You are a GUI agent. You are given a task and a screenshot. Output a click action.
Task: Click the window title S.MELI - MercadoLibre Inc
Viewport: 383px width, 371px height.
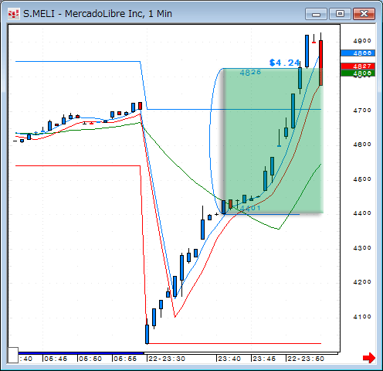click(x=97, y=14)
